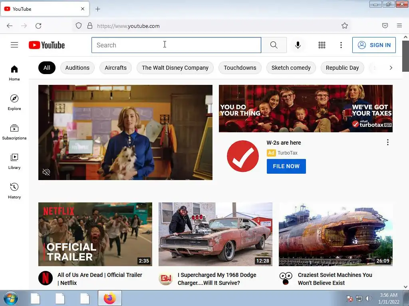Select the Aircrafts filter chip
Screen dimensions: 409x306
115,68
